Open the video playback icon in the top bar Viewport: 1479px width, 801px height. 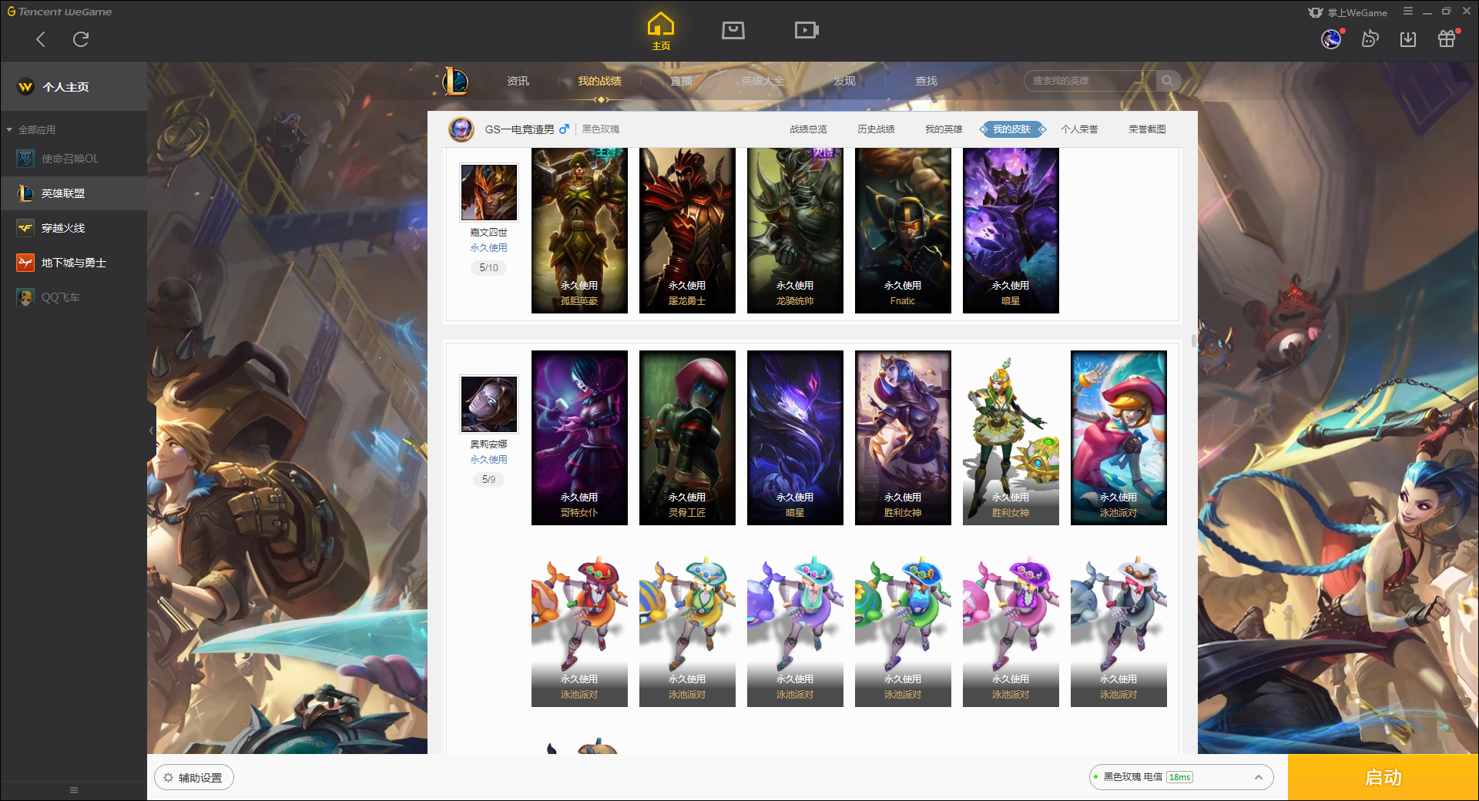tap(807, 30)
